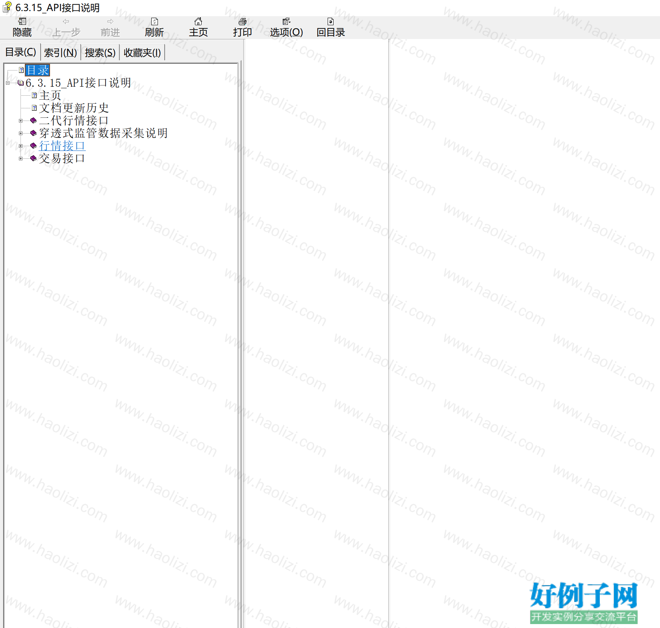Select 6.3.15_API接口说明 tree label

pyautogui.click(x=78, y=83)
